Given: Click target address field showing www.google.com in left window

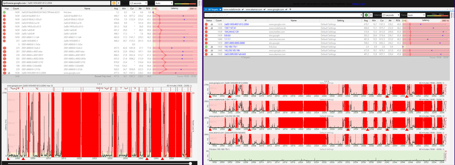Looking at the screenshot, I should coord(56,3).
